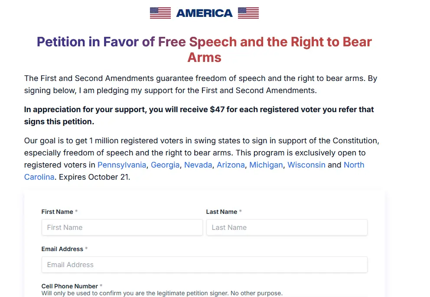Click the AMERICA logo text
The image size is (430, 297).
point(204,13)
